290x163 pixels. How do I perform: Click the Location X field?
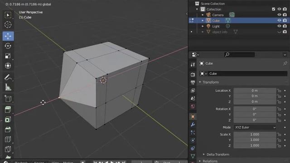pos(255,91)
